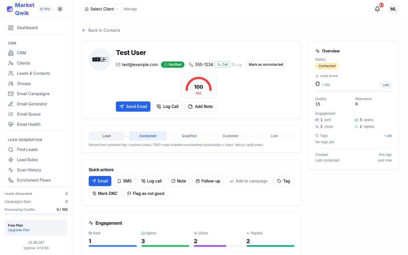Click the Scan History activity icon
Image resolution: width=408 pixels, height=255 pixels.
pyautogui.click(x=11, y=170)
